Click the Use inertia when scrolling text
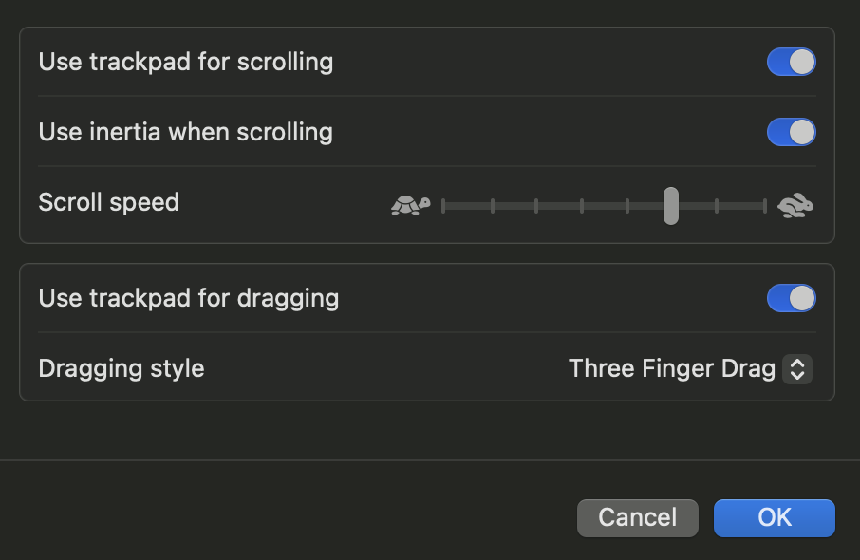This screenshot has width=860, height=560. tap(186, 132)
